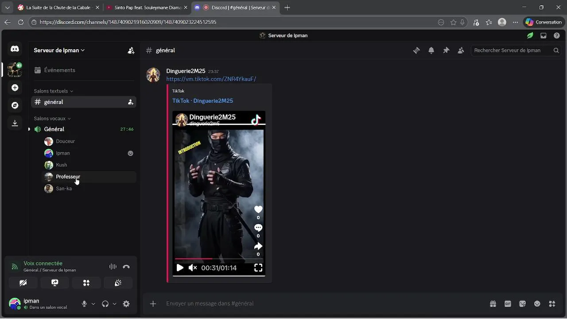Open microphone input options chevron

point(93,304)
